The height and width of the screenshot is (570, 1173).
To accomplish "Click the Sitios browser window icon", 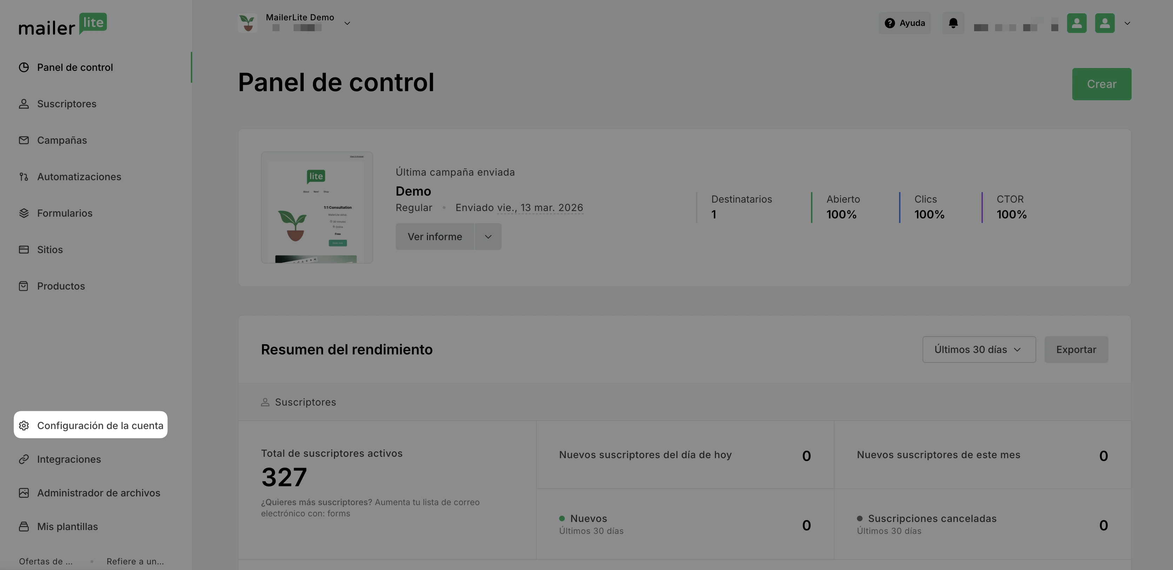I will (24, 249).
